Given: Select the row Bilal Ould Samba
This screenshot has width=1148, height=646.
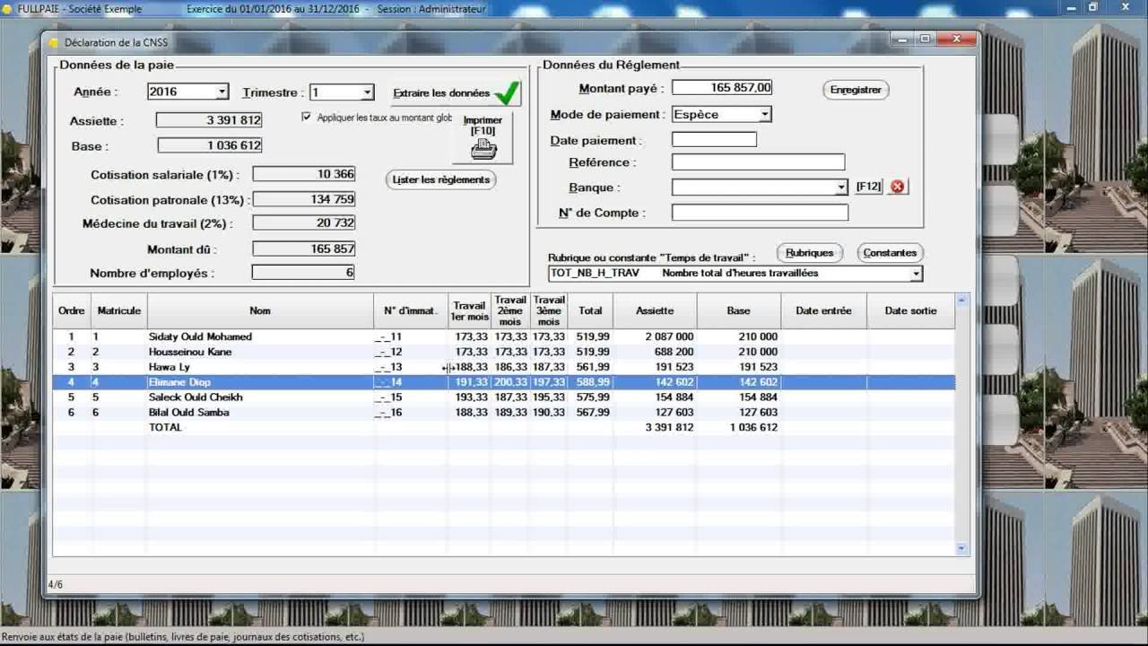Looking at the screenshot, I should (504, 413).
